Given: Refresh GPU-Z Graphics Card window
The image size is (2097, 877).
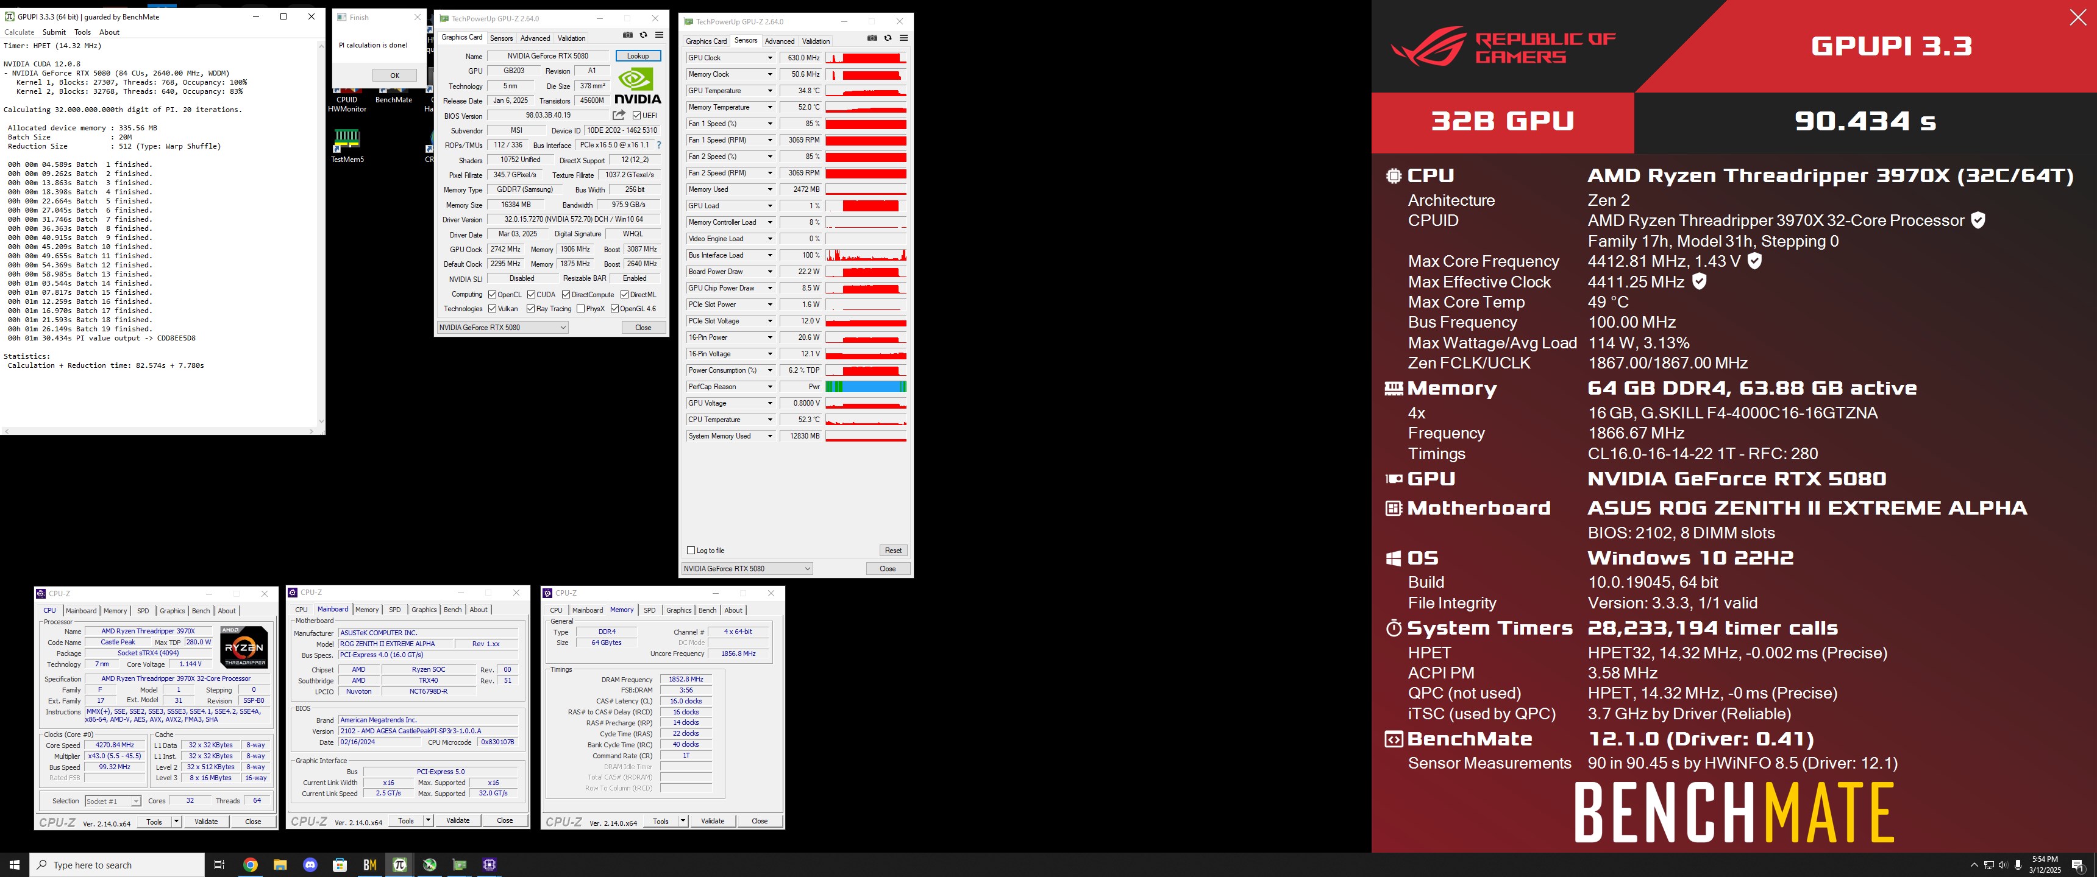Looking at the screenshot, I should 643,35.
